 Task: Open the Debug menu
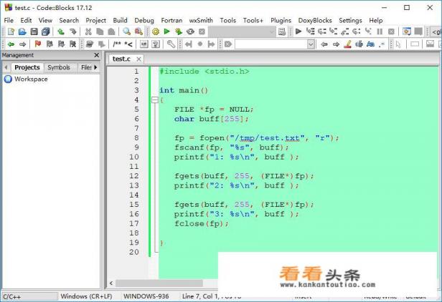click(144, 20)
